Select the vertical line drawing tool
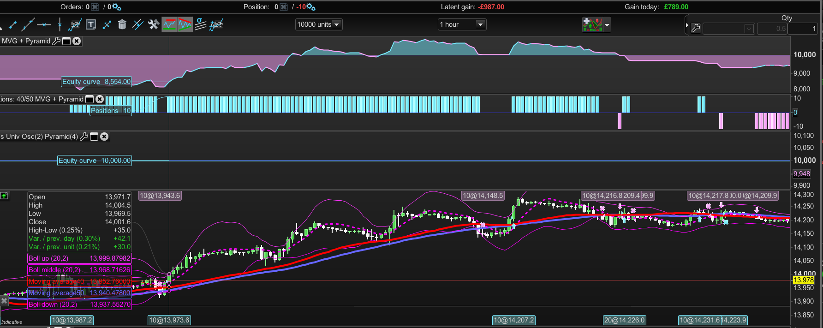Image resolution: width=823 pixels, height=328 pixels. pos(60,24)
